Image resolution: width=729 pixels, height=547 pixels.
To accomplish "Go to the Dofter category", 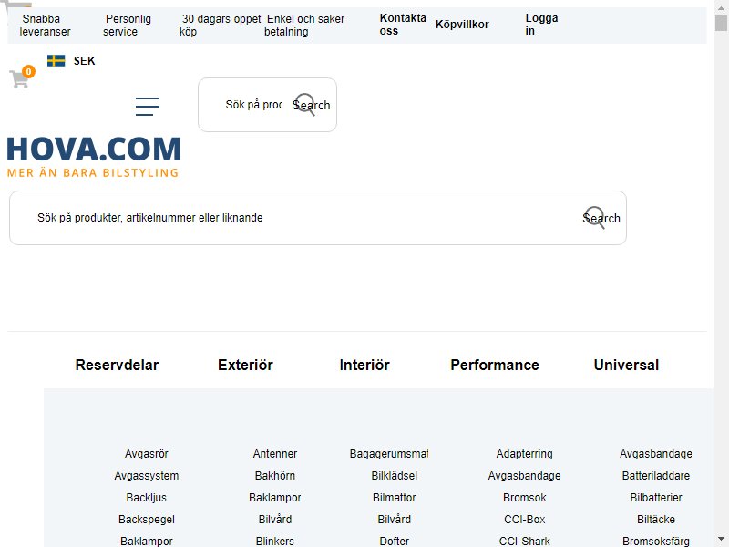I will pyautogui.click(x=395, y=541).
